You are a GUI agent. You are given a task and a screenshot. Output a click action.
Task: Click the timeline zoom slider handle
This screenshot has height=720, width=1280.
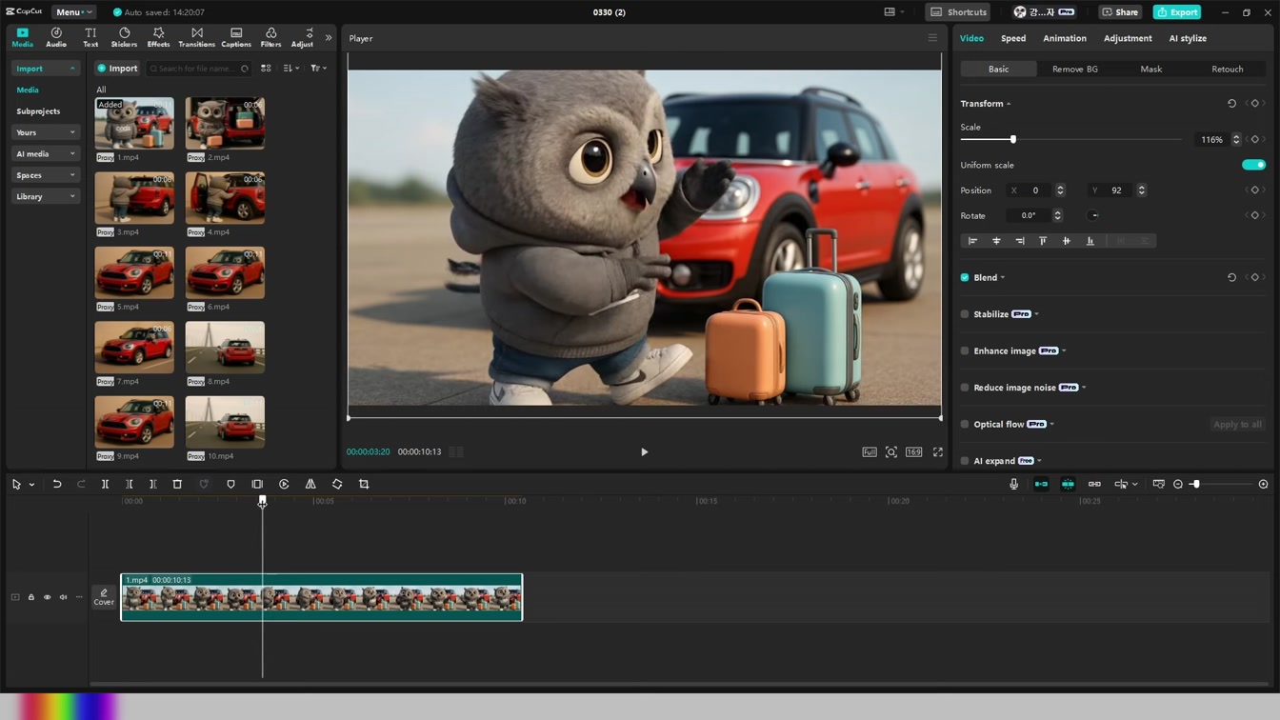coord(1195,484)
